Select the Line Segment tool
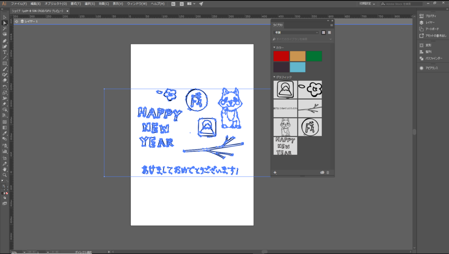 tap(4, 58)
